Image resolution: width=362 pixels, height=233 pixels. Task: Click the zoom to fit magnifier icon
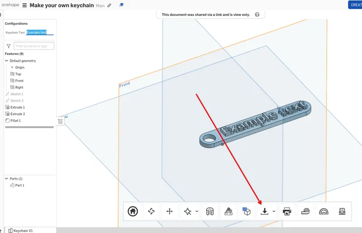pyautogui.click(x=187, y=212)
